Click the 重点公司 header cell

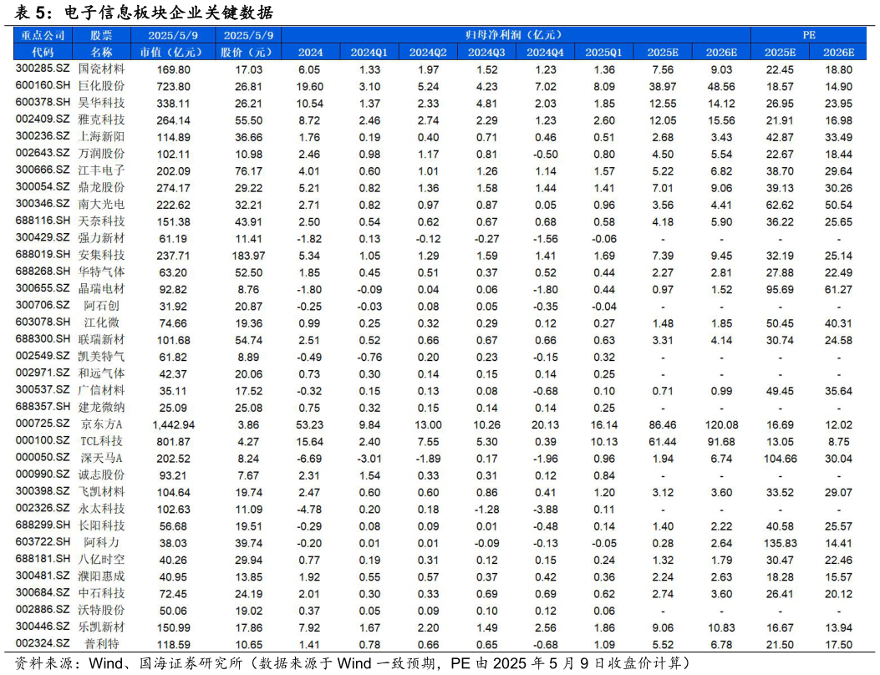click(x=42, y=35)
